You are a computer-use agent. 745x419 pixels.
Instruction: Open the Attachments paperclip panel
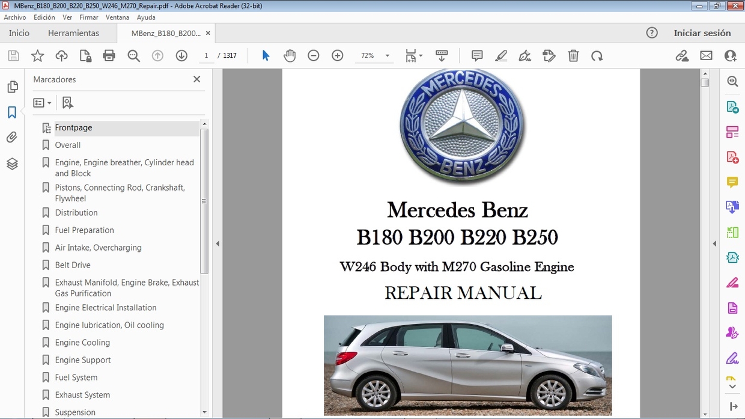click(x=12, y=138)
